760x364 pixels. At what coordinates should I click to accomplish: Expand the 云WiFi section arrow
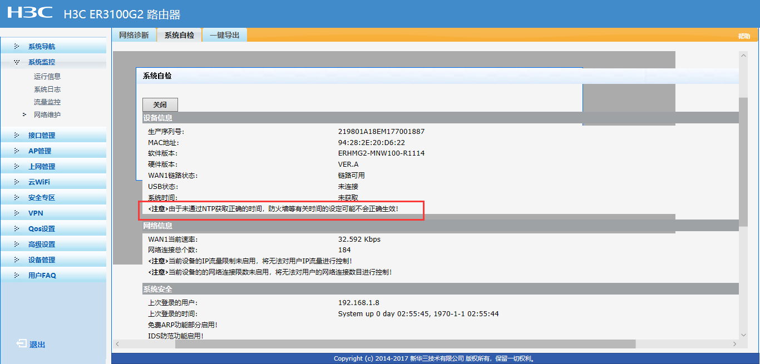click(x=17, y=182)
